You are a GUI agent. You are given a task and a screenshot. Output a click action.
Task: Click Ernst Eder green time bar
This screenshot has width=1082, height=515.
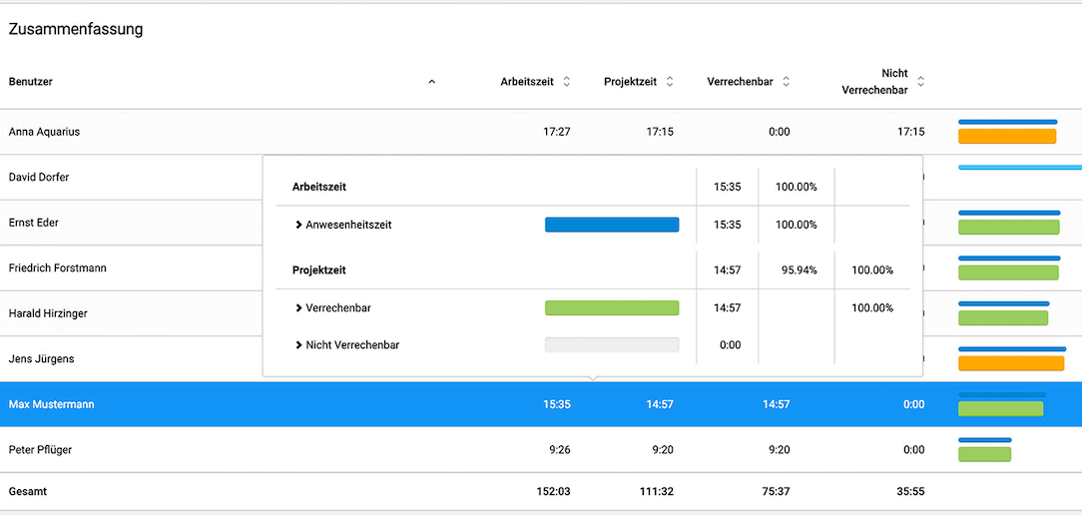point(1009,228)
